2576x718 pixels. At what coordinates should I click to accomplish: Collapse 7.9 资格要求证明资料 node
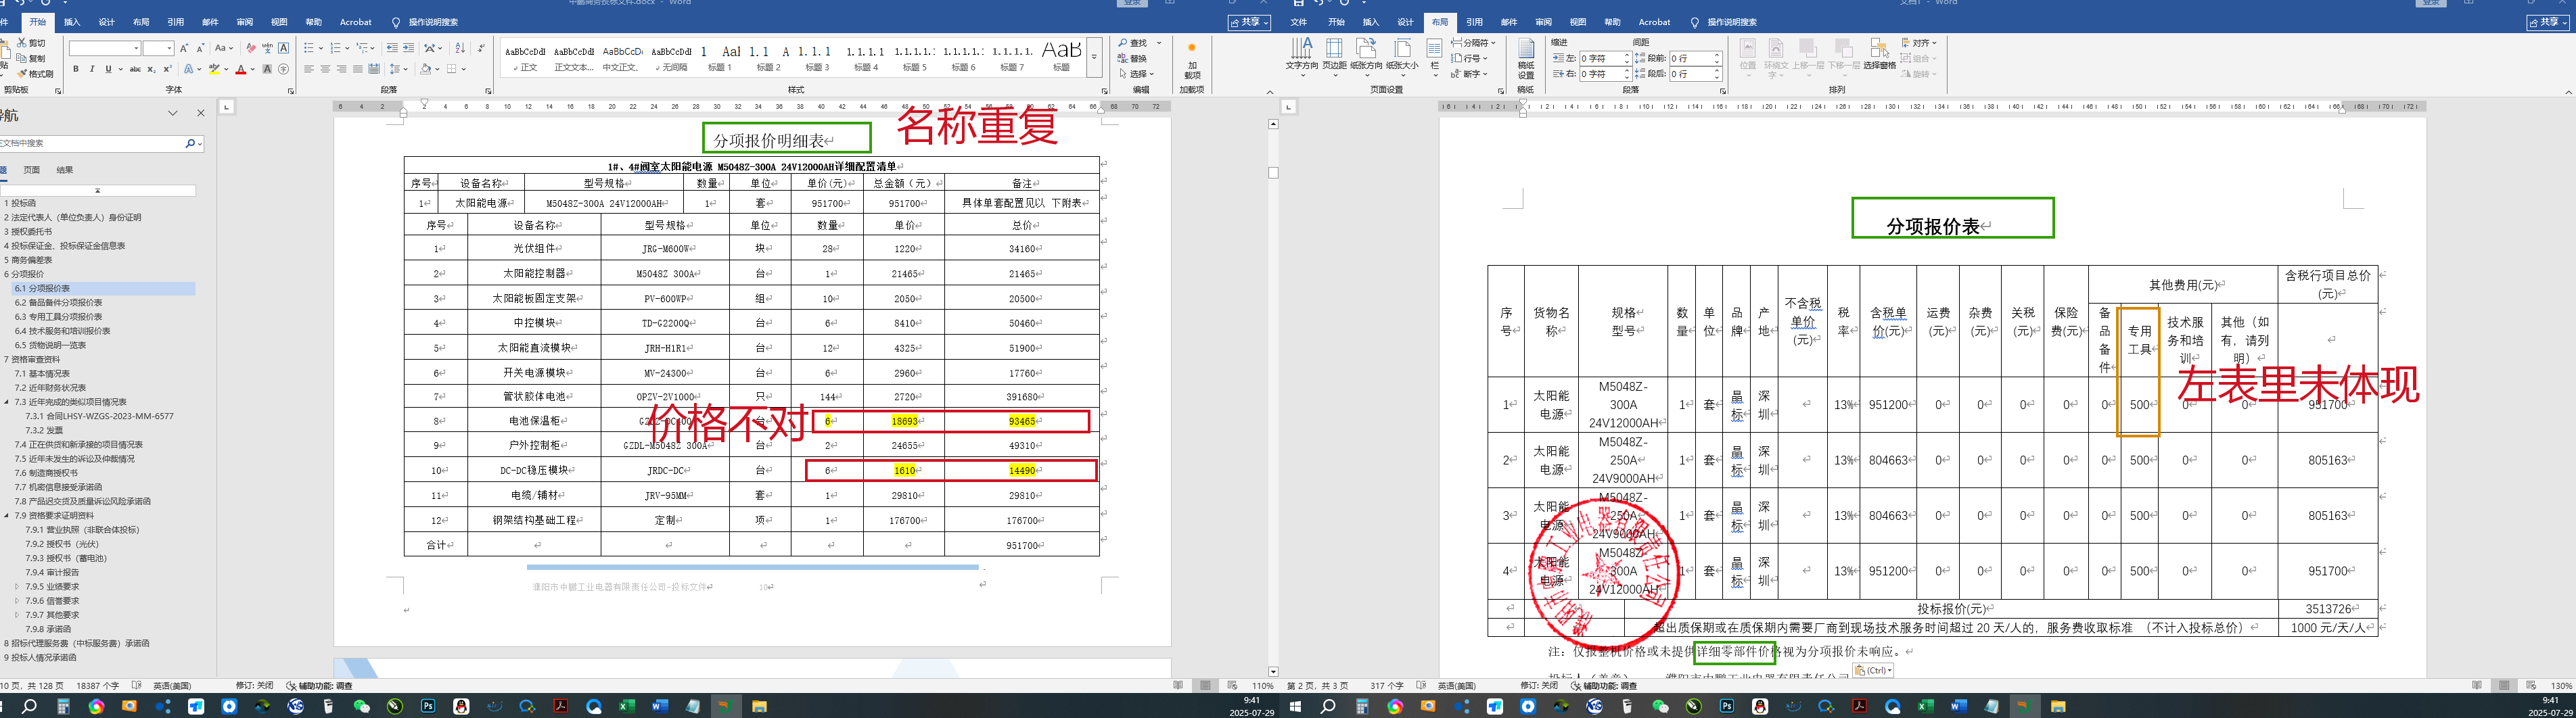[7, 516]
